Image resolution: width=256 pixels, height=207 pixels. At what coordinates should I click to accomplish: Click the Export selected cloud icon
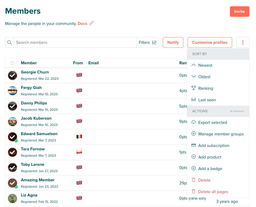(194, 122)
